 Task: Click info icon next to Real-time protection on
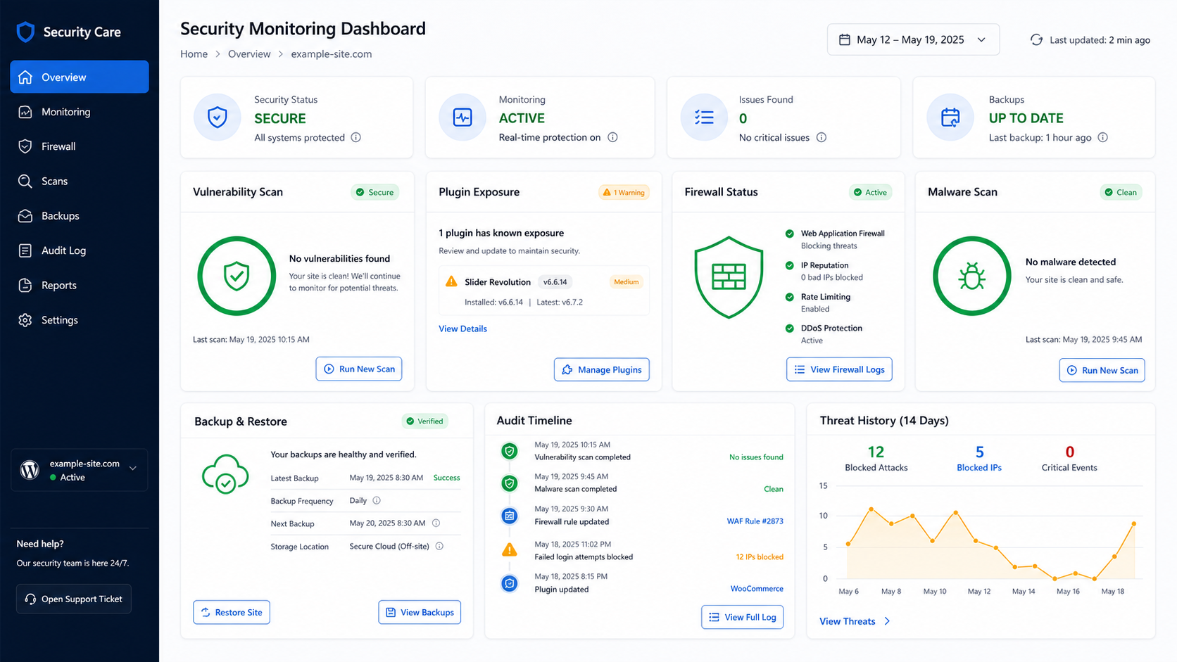[612, 137]
